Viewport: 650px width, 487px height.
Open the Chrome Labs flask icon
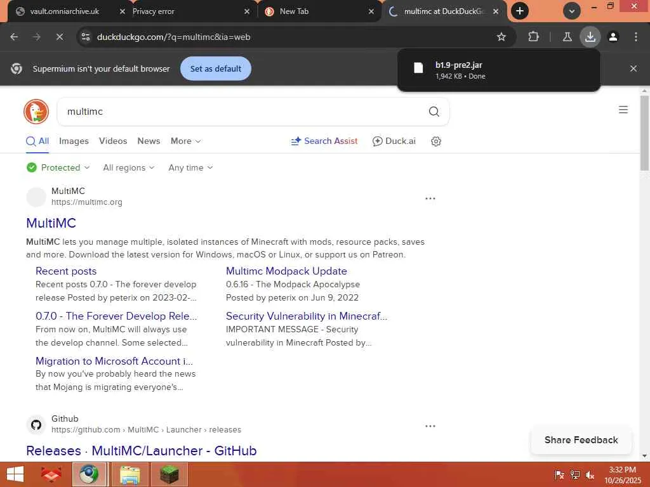coord(567,37)
